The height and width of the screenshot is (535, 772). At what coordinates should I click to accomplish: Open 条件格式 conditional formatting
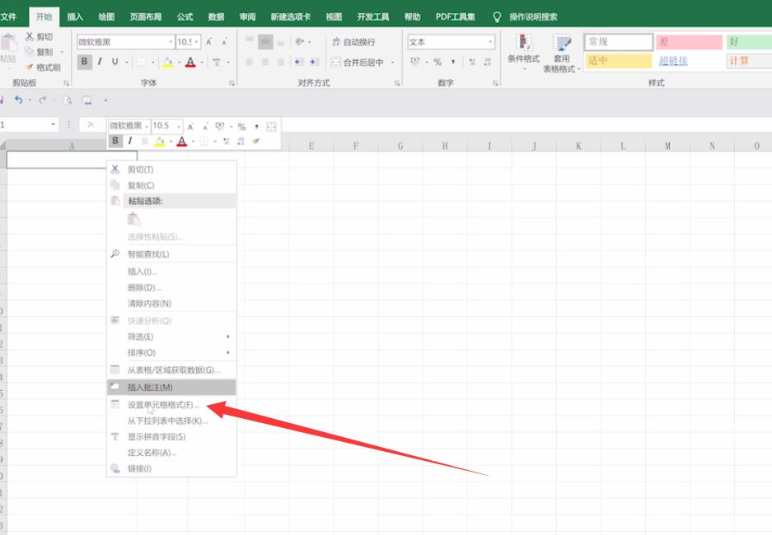(523, 53)
